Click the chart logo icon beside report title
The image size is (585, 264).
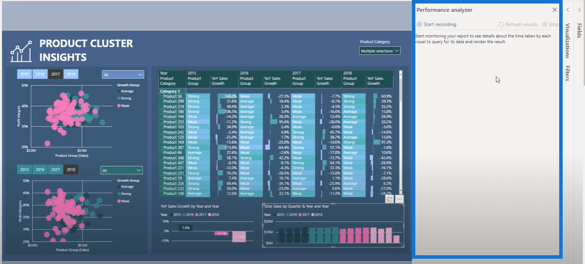click(x=21, y=51)
